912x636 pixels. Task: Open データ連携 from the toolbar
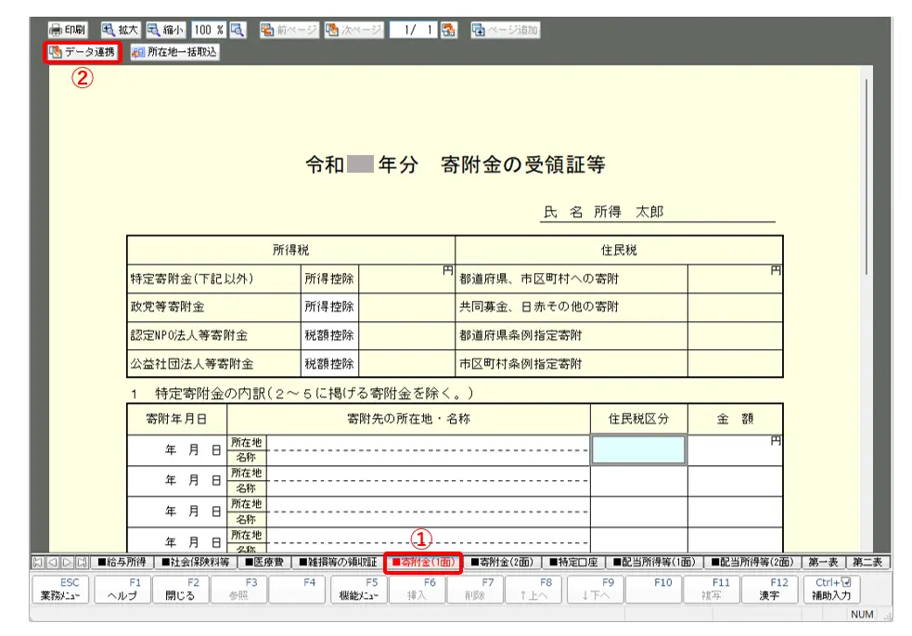pyautogui.click(x=83, y=52)
